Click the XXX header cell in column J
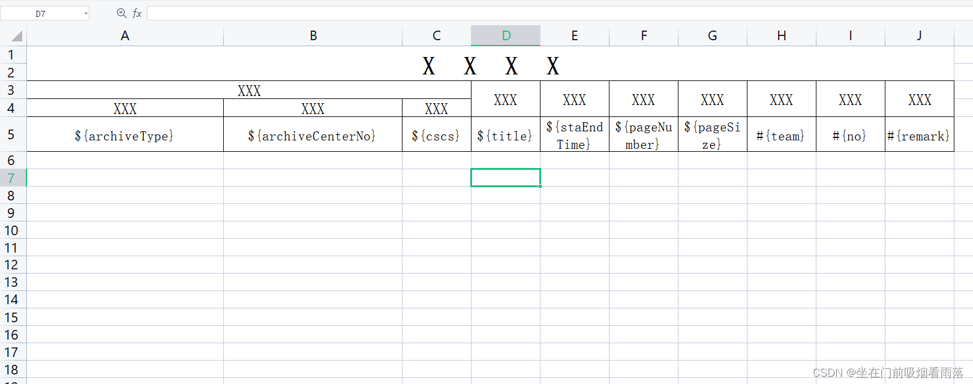The width and height of the screenshot is (973, 384). (920, 99)
